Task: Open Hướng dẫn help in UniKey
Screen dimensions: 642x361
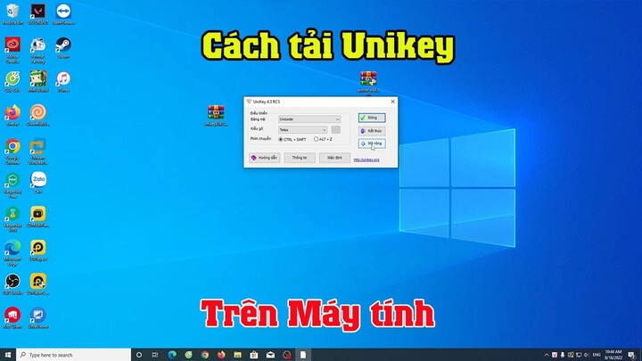Action: click(x=265, y=158)
